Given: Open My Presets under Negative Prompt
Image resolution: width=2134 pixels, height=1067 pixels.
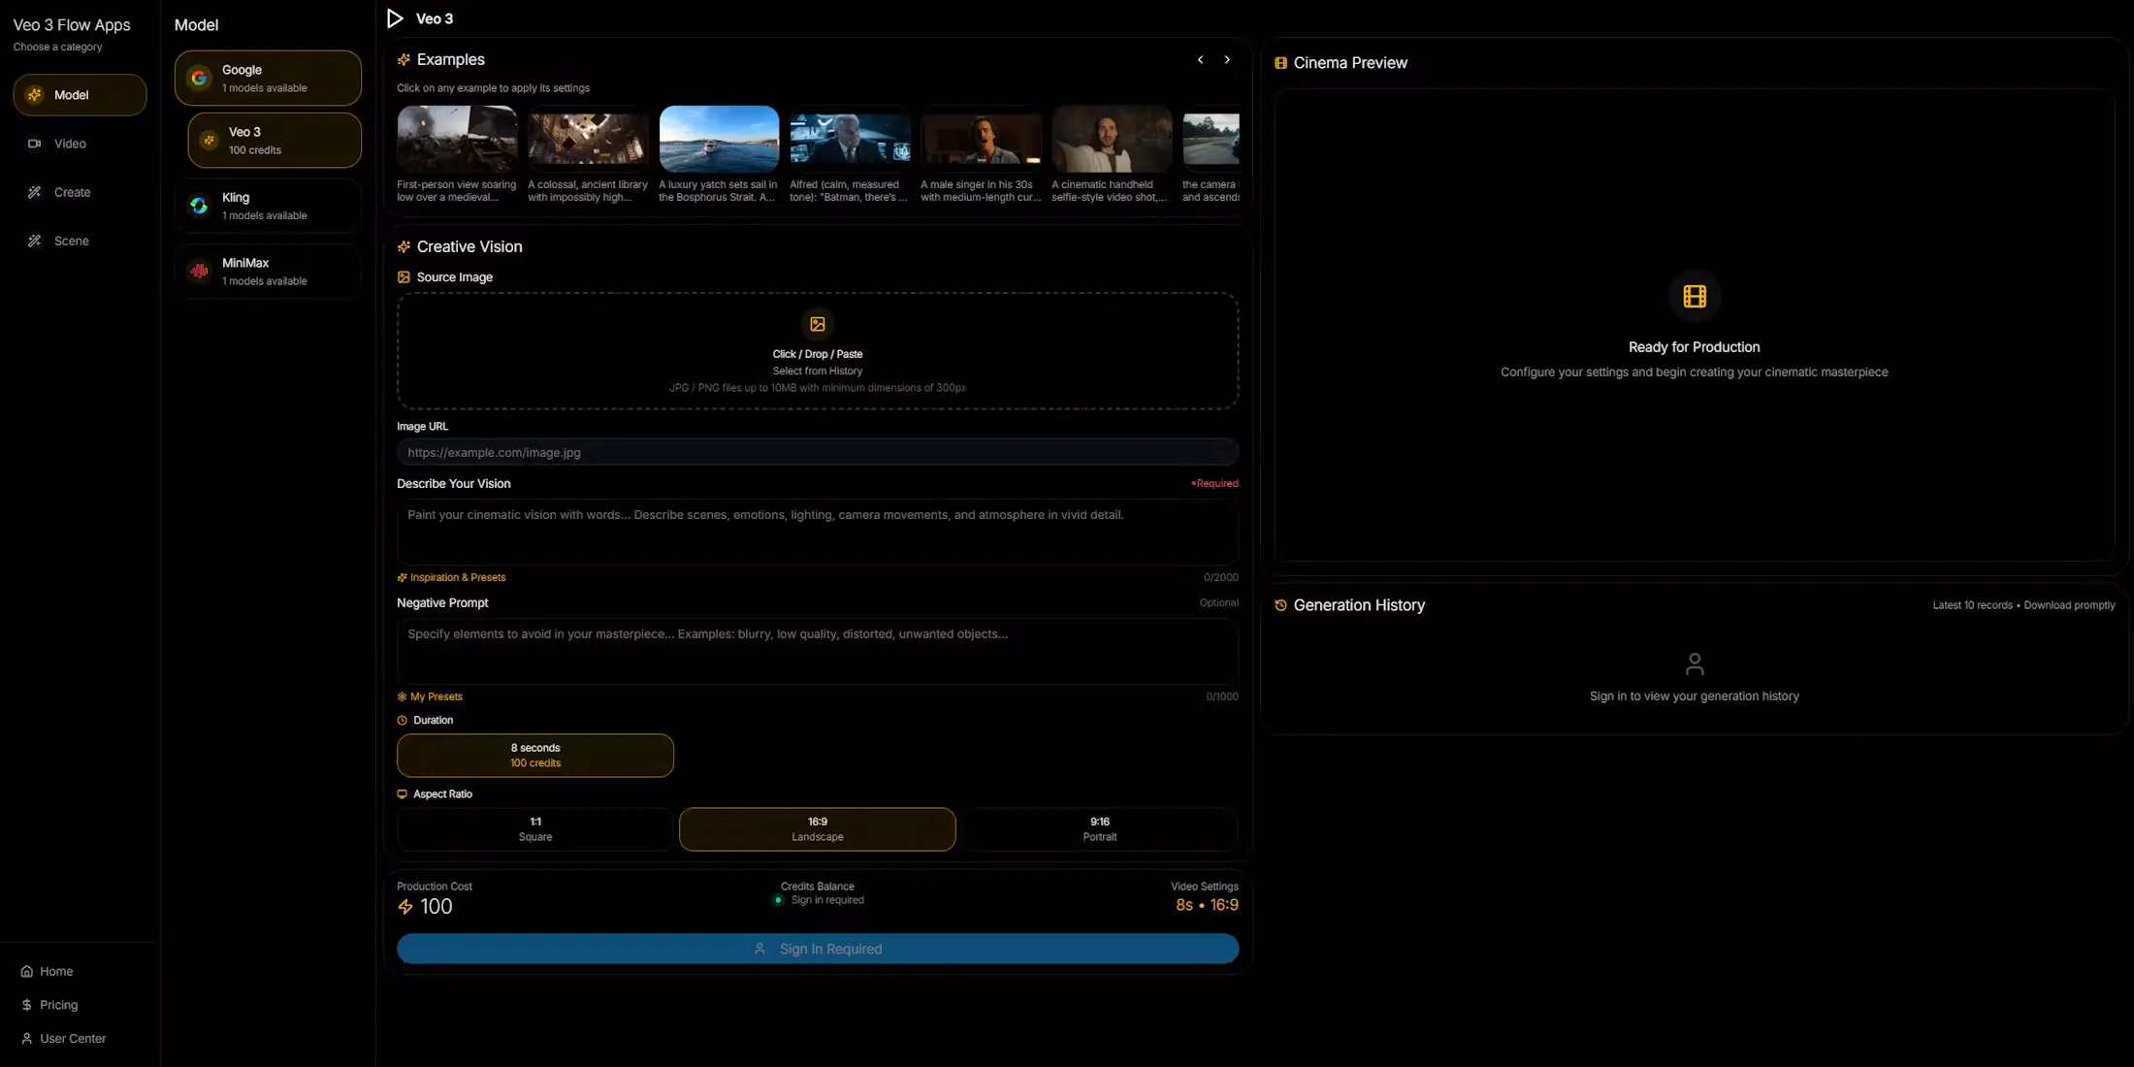Looking at the screenshot, I should pos(431,697).
